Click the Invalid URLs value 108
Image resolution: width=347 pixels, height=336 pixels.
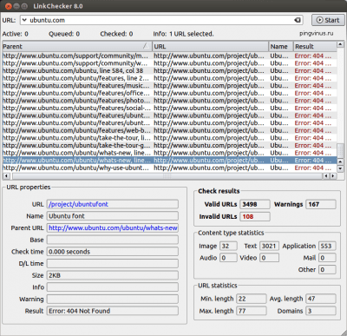255,216
